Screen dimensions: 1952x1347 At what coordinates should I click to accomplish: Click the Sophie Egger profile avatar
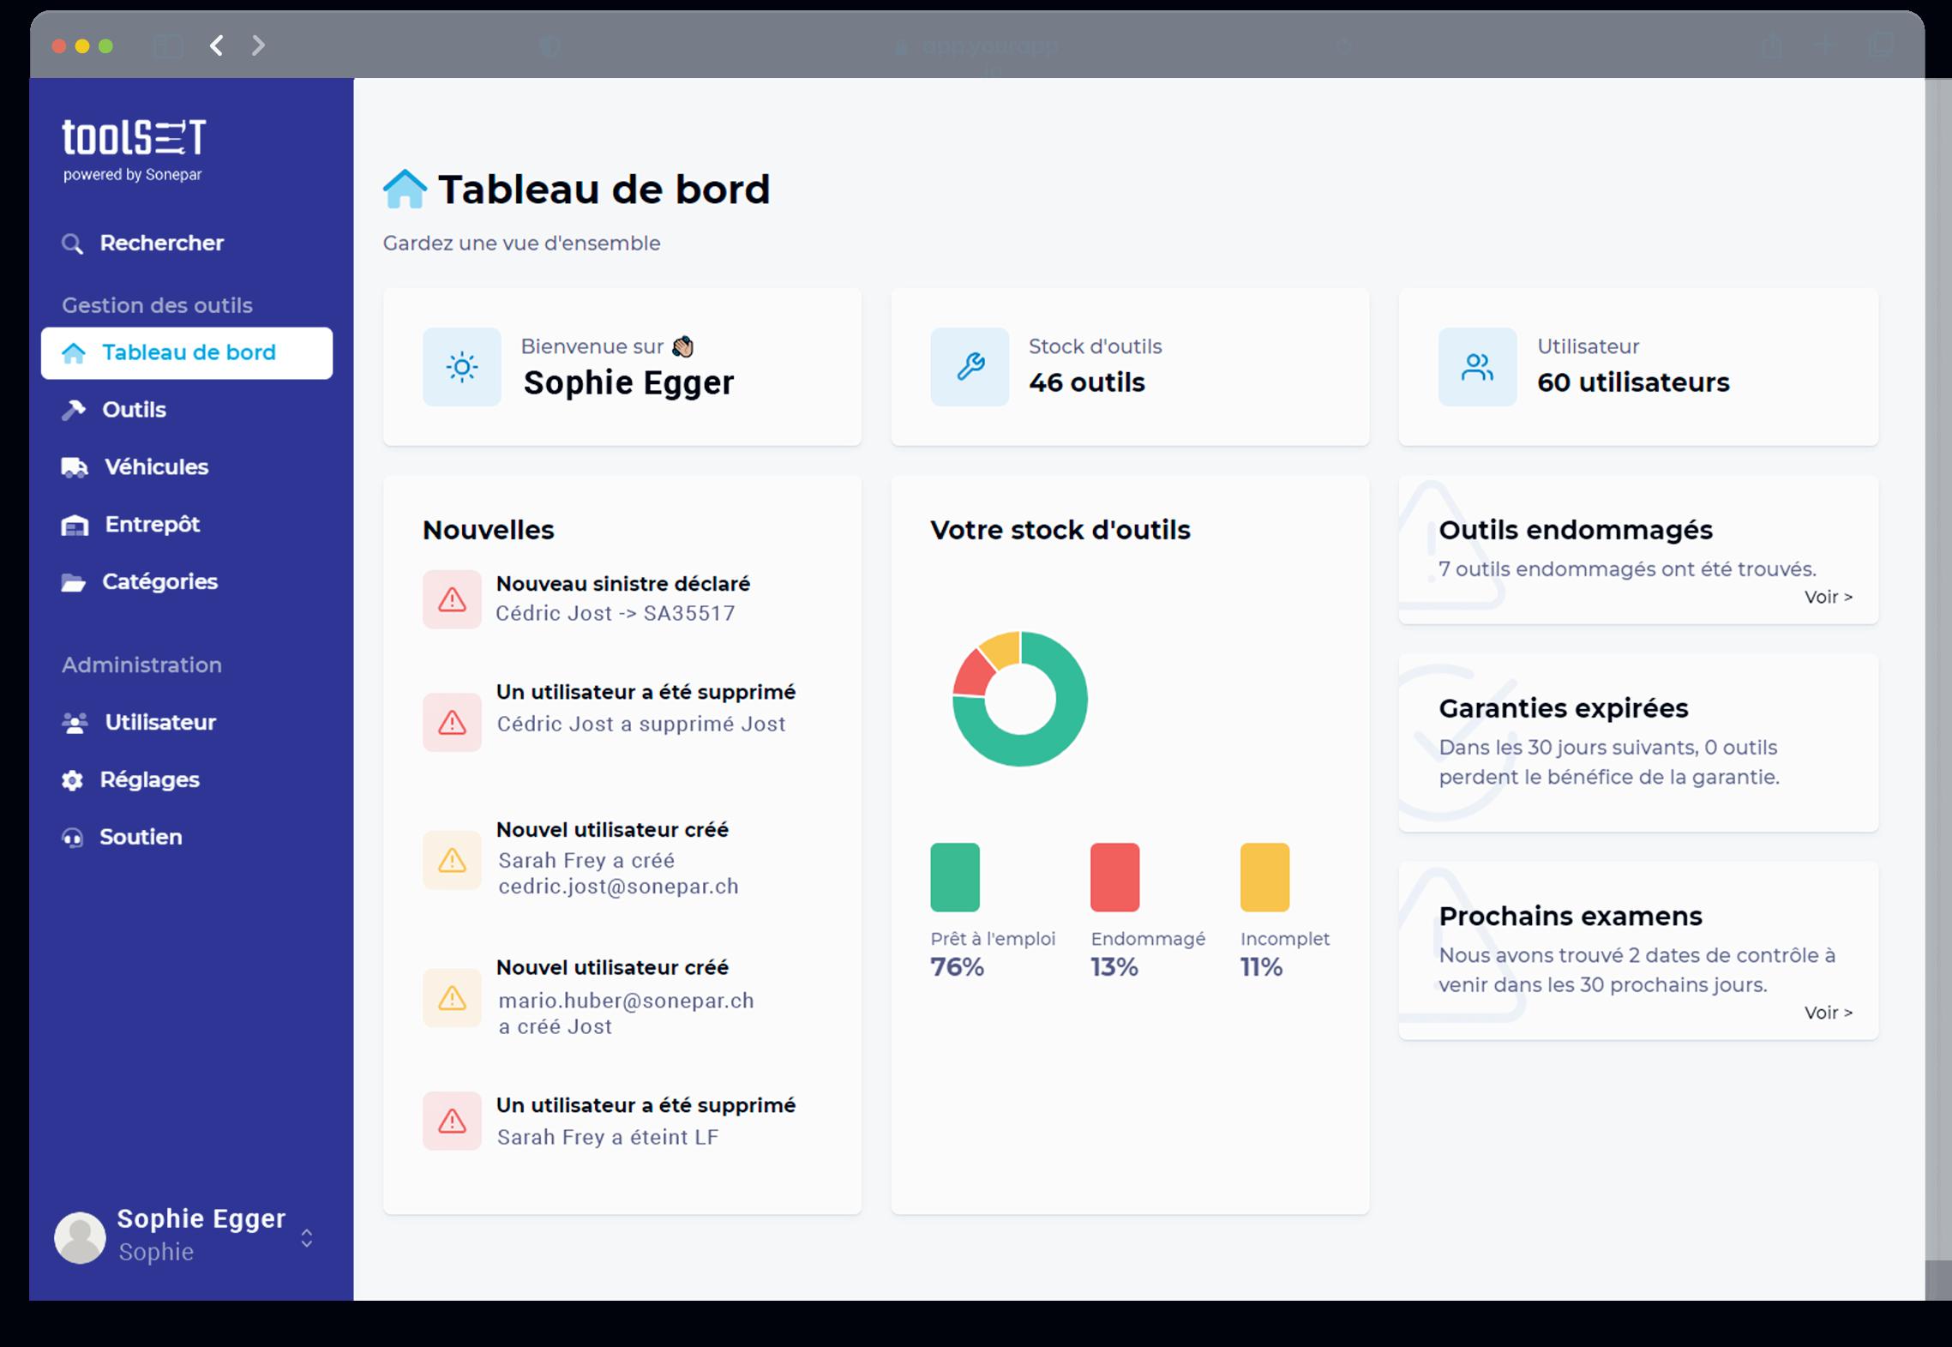click(x=80, y=1237)
